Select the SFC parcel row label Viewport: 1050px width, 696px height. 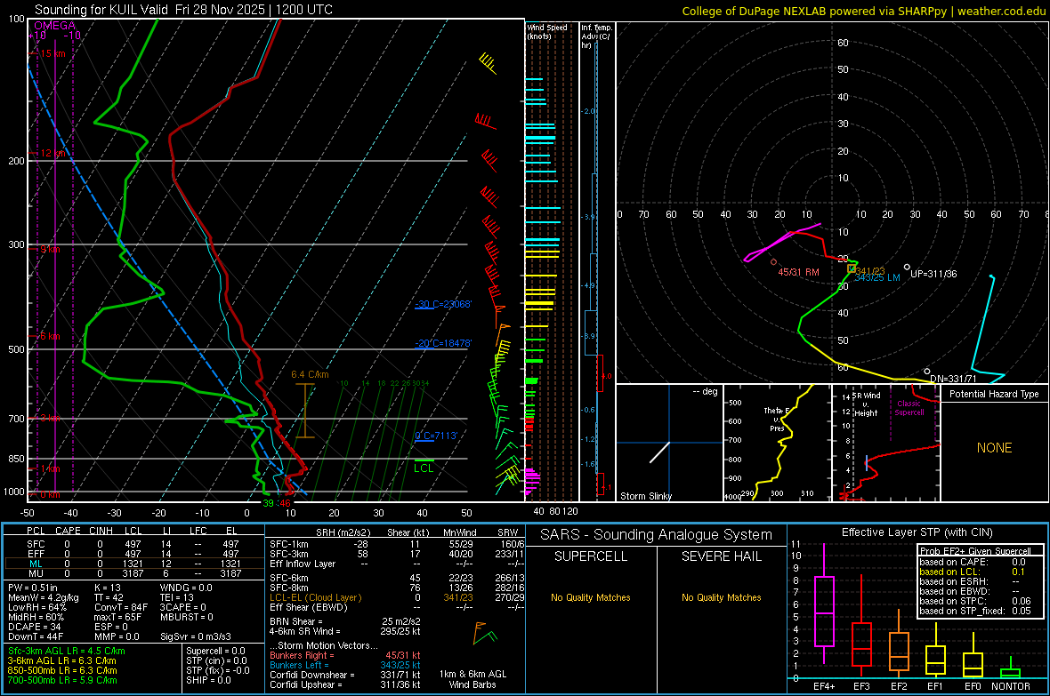[x=36, y=545]
